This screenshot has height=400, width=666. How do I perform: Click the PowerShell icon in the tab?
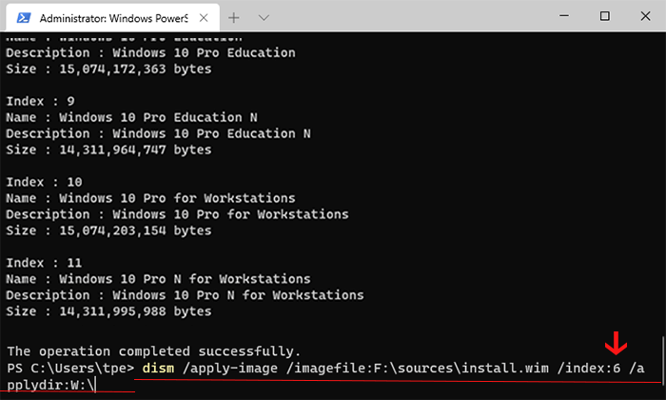pos(24,18)
